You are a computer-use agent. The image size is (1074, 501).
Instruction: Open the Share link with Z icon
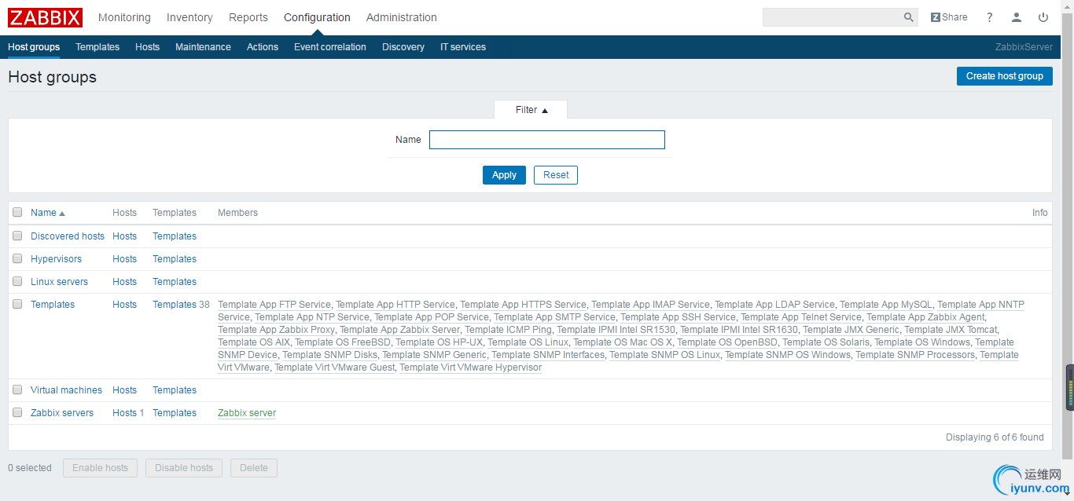coord(949,17)
